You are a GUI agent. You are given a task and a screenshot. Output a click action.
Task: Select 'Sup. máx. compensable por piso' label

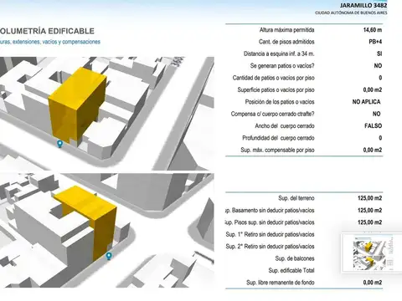click(277, 150)
